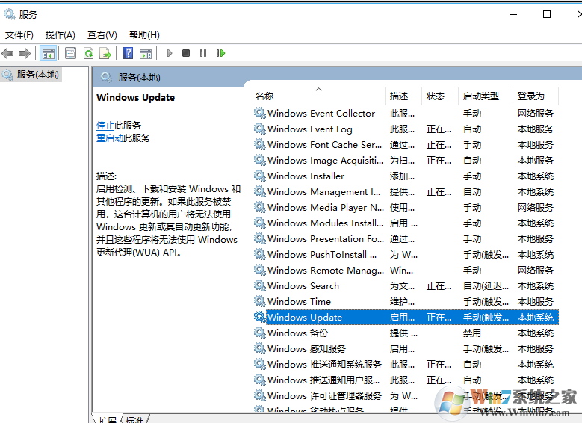Select the Windows Installer service

coord(406,176)
